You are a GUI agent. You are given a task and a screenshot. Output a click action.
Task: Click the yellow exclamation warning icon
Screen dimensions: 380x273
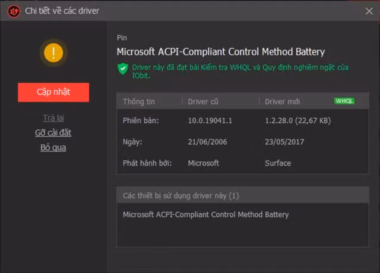pos(53,53)
